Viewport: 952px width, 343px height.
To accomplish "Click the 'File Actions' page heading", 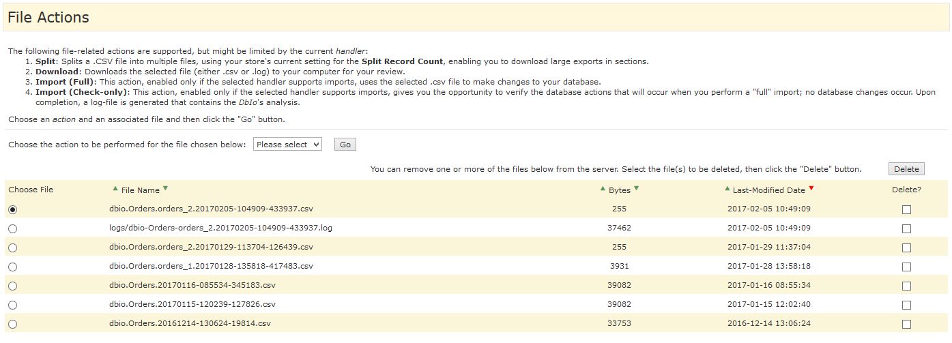I will (x=48, y=17).
